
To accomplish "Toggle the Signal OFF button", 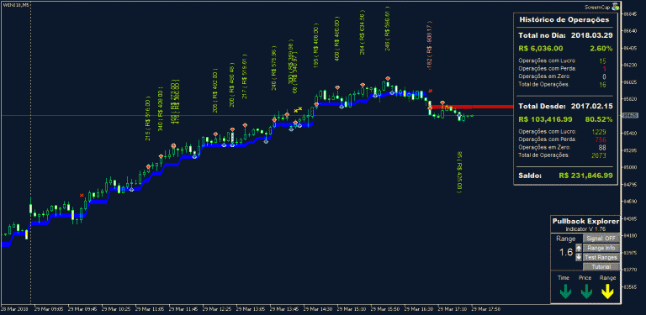I will [601, 239].
